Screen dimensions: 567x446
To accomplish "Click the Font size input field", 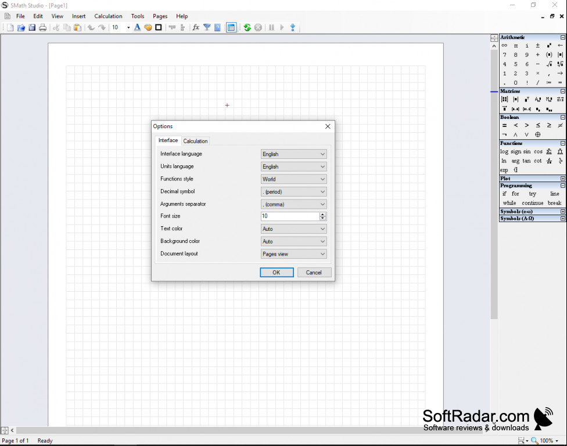I will pos(290,216).
